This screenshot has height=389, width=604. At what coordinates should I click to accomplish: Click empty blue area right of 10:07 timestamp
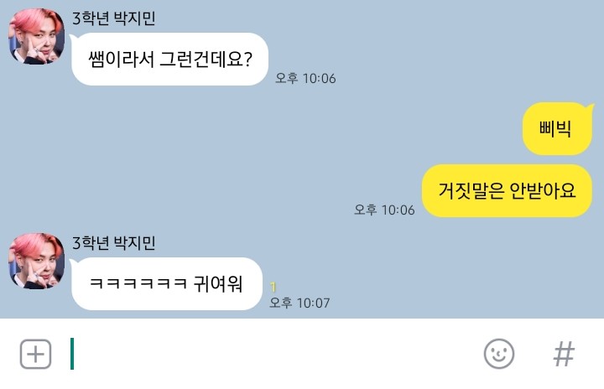[x=462, y=285]
